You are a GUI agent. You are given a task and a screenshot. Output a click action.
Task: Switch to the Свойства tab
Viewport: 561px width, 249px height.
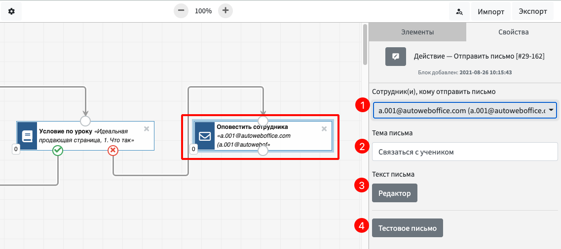[513, 32]
